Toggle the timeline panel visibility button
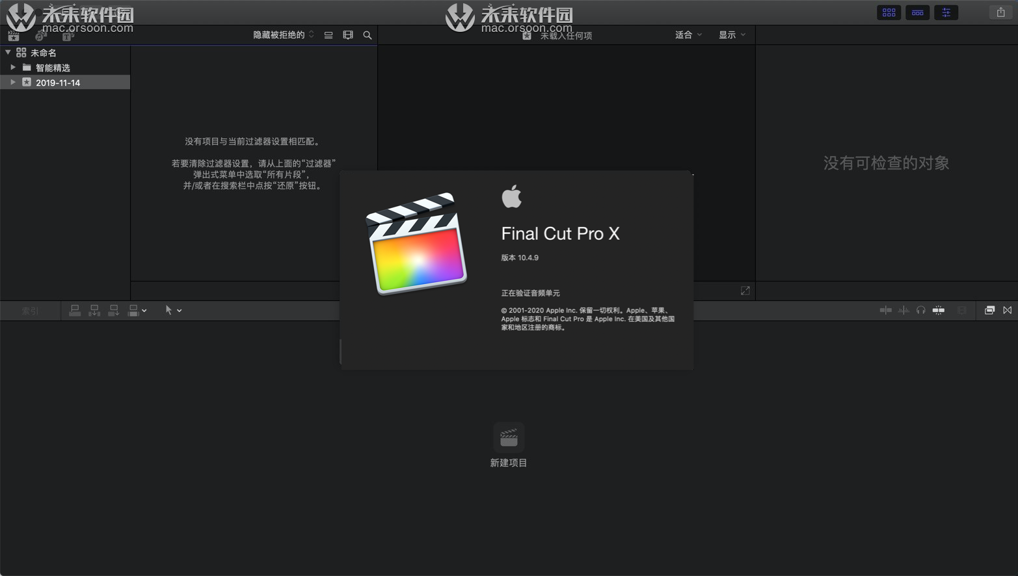The image size is (1018, 576). (x=918, y=12)
